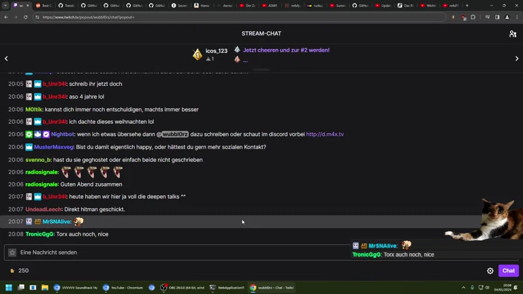Open browser profile avatar icon
The height and width of the screenshot is (294, 523).
[507, 17]
